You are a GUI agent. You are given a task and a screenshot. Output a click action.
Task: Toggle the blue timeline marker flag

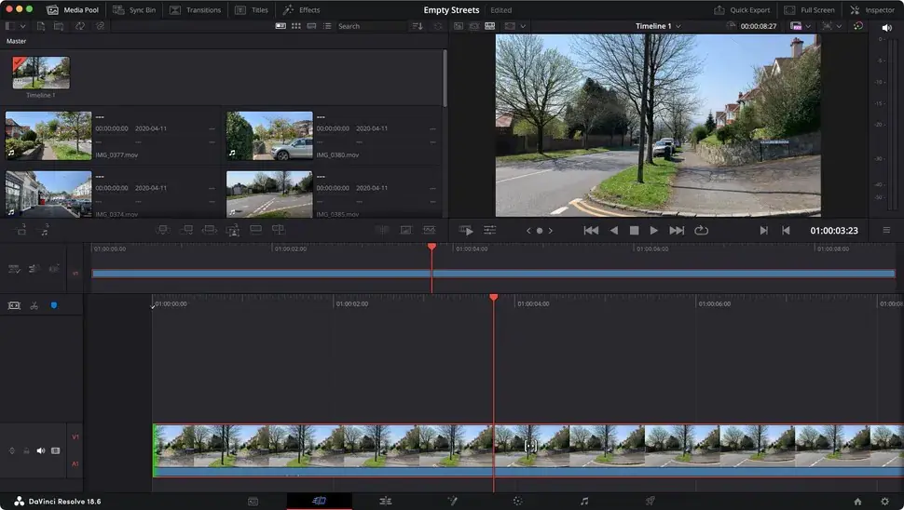point(53,305)
